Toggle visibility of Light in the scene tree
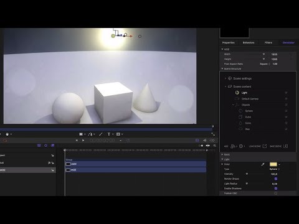This screenshot has width=299, height=224. 286,93
